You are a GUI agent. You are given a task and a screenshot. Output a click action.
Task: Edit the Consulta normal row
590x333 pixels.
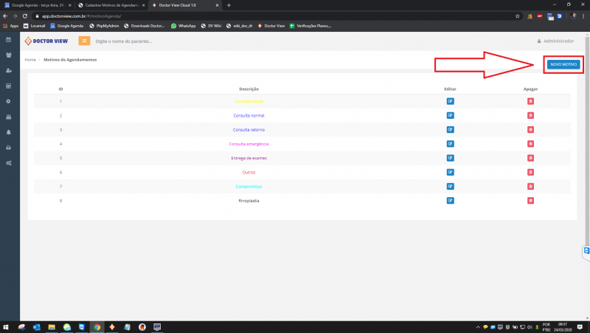450,116
